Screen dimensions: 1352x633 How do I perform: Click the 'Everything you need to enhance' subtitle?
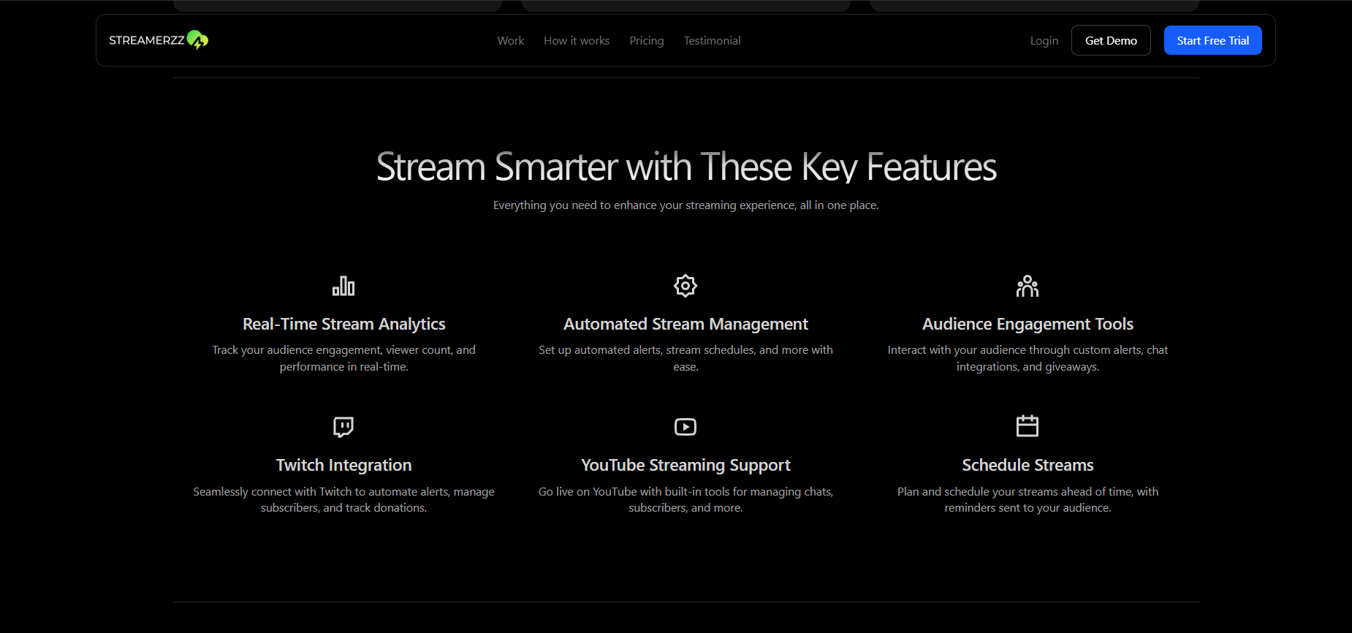[x=686, y=205]
